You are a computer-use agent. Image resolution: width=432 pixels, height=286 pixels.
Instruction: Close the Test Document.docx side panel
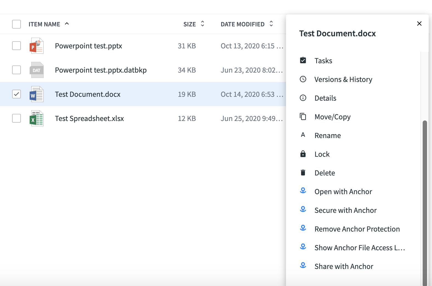(419, 24)
